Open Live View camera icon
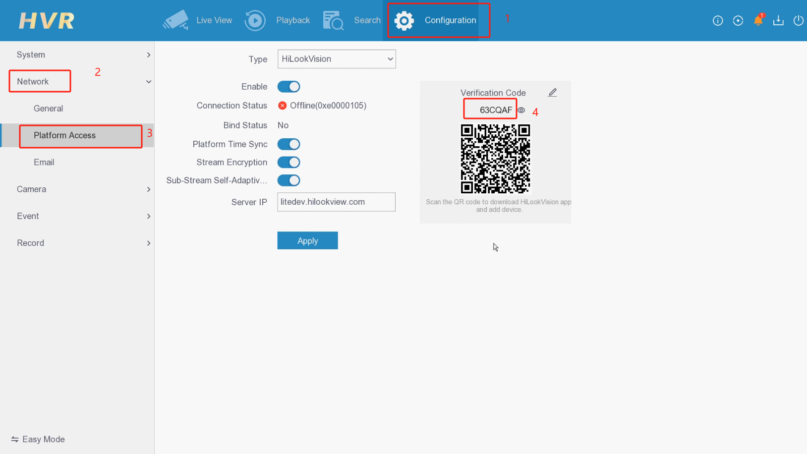Screen dimensions: 807x454 click(x=175, y=20)
